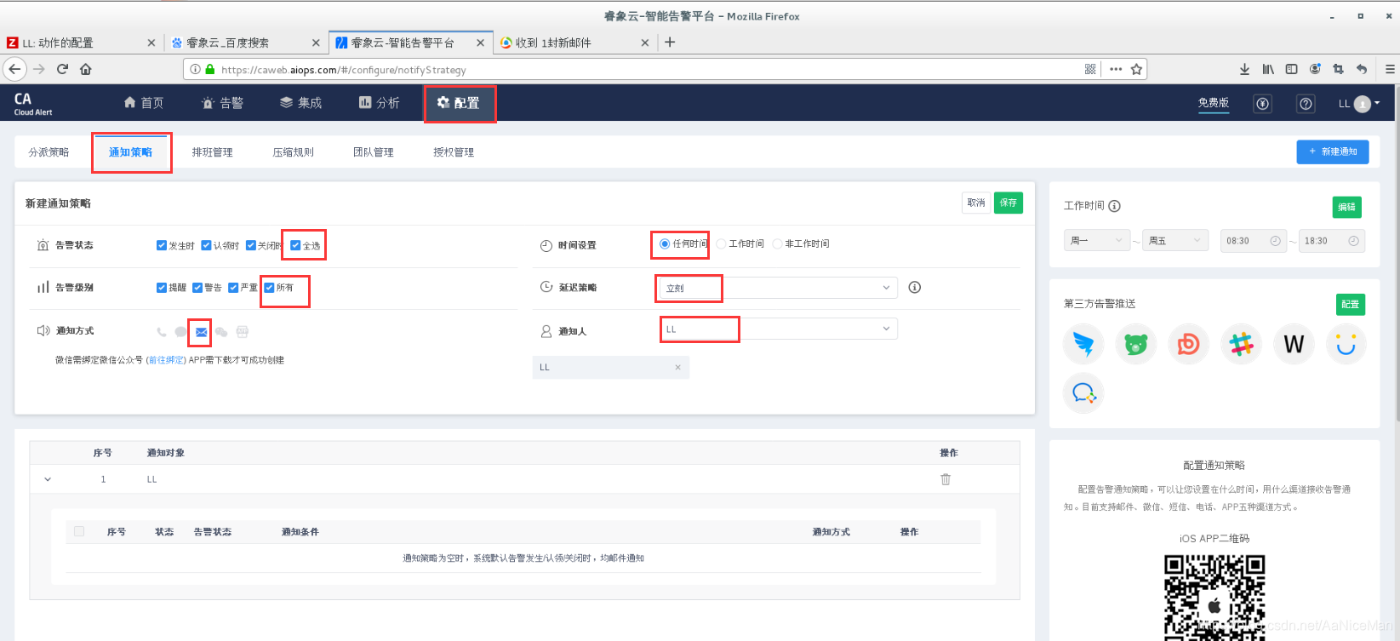Click the info icon next to 工作时间
Screen dimensions: 1400x641
(x=1115, y=206)
